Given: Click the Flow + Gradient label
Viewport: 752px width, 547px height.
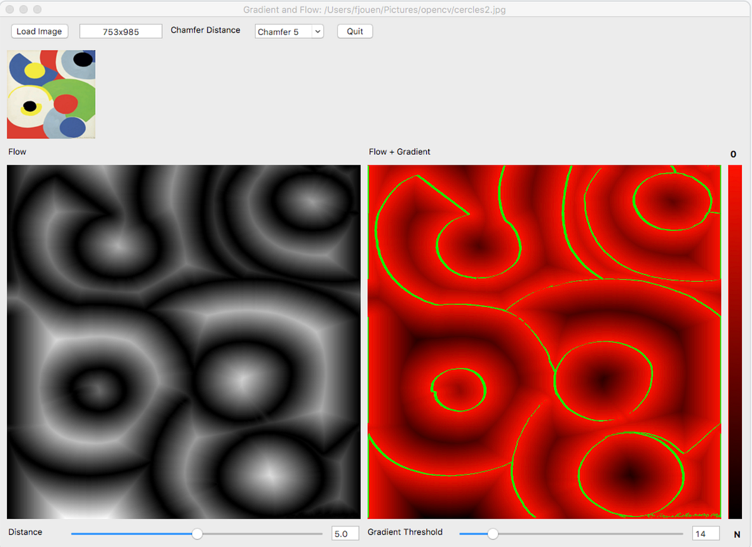Looking at the screenshot, I should (400, 152).
